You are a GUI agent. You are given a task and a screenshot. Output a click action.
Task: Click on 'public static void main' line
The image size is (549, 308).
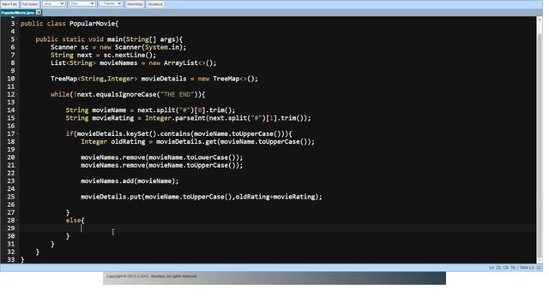point(109,39)
